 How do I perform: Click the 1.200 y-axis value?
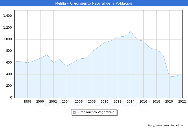point(8,28)
